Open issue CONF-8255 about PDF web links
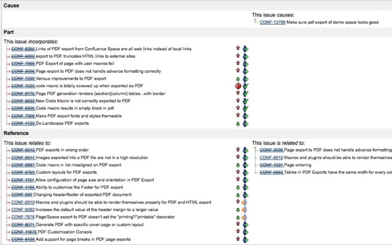Image resolution: width=392 pixels, height=245 pixels. pos(23,49)
